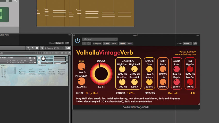This screenshot has height=123, width=219.
Task: Click the link icon in piano plugin window
Action: [67, 43]
